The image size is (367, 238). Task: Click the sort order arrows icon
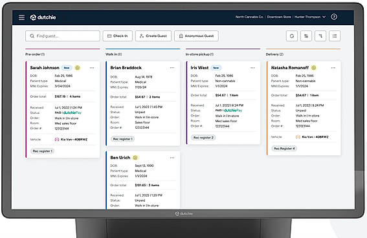[320, 36]
